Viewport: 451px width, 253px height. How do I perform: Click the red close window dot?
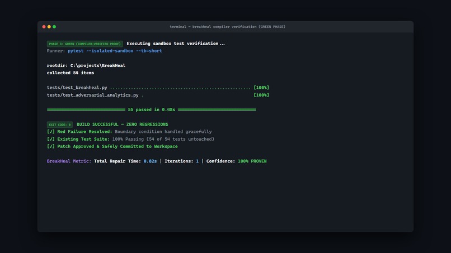point(44,27)
